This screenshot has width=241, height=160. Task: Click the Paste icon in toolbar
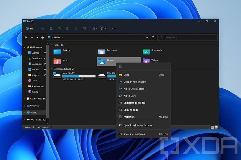[x=59, y=29]
